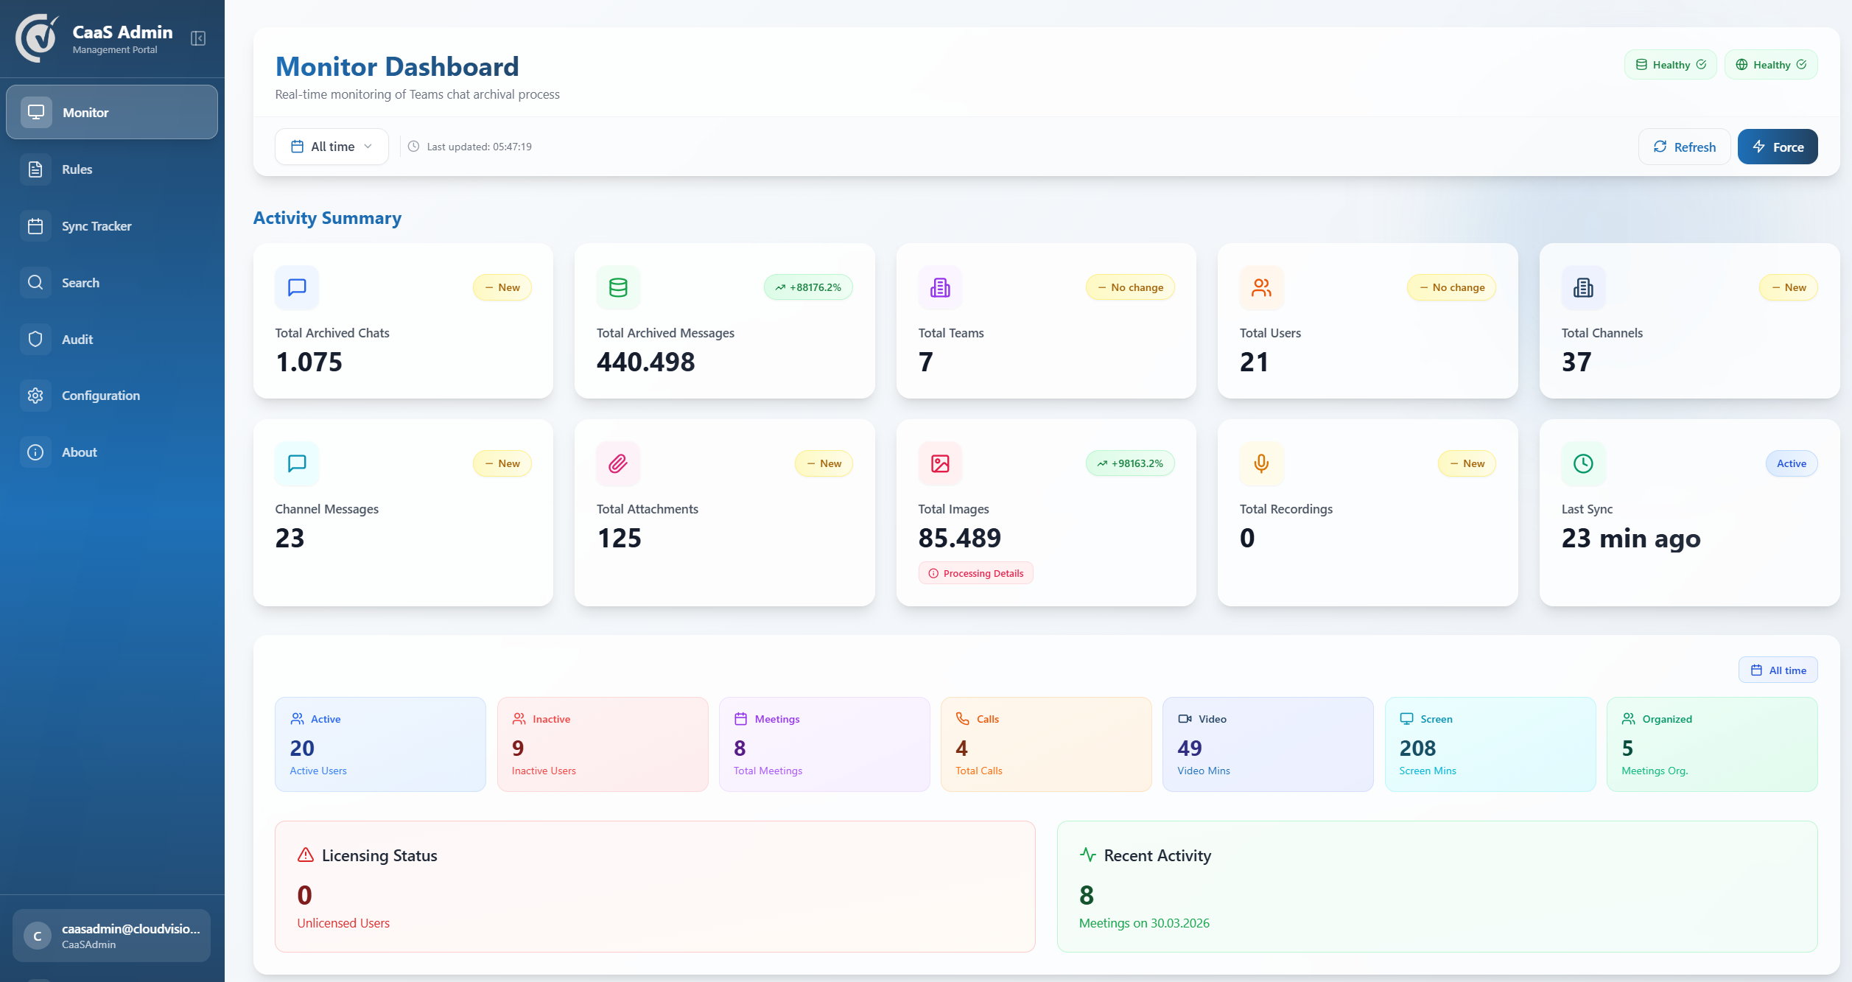Image resolution: width=1852 pixels, height=982 pixels.
Task: Select the Monitor icon in the sidebar
Action: tap(37, 112)
